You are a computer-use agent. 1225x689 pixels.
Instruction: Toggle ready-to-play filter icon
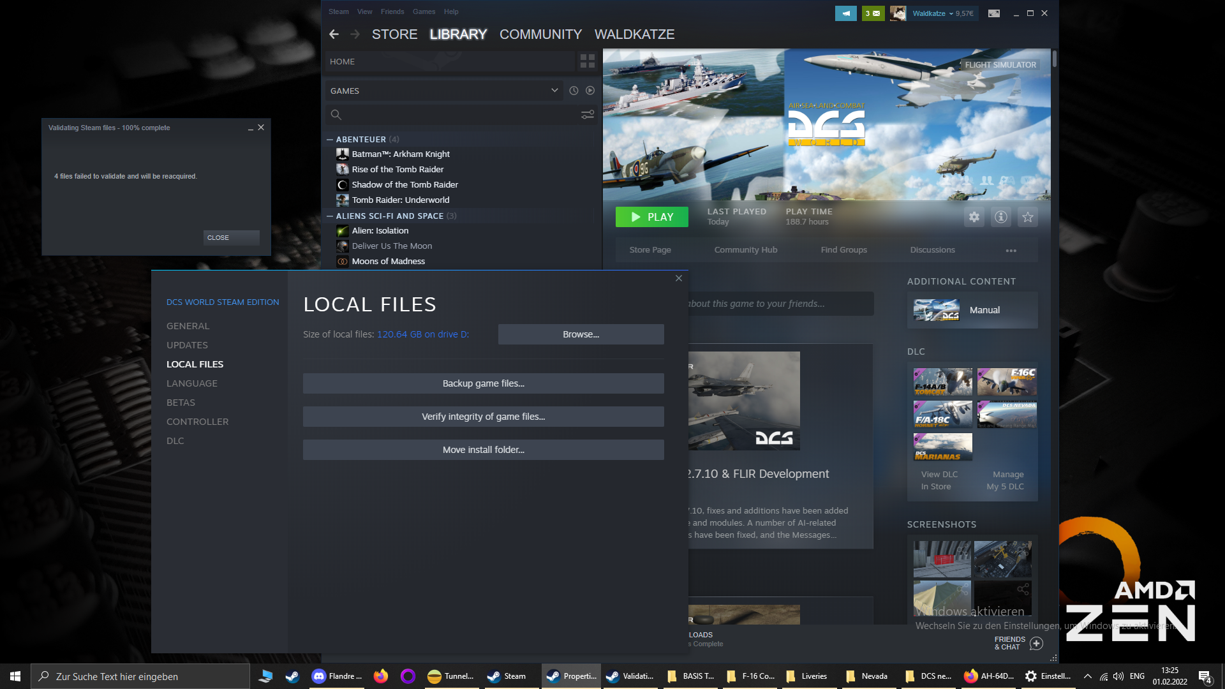click(x=590, y=91)
